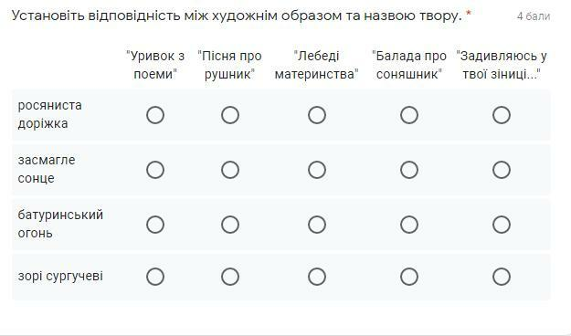Select "Уривок з поеми" for росяниста доріжка

tap(155, 115)
